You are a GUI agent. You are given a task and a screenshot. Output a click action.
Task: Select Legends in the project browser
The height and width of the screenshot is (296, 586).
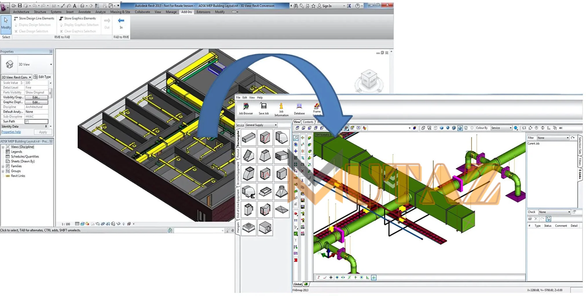pyautogui.click(x=17, y=152)
